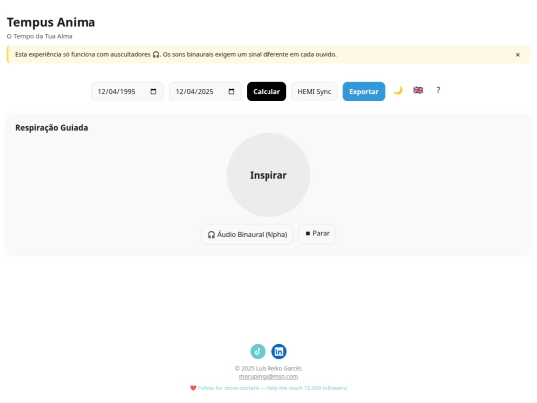
Task: Click the blue Exportar button
Action: 364,92
